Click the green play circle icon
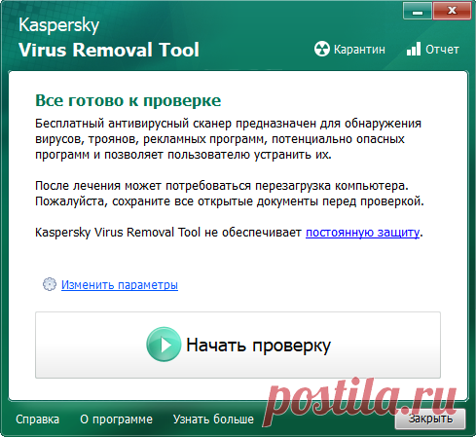This screenshot has height=437, width=476. tap(164, 345)
